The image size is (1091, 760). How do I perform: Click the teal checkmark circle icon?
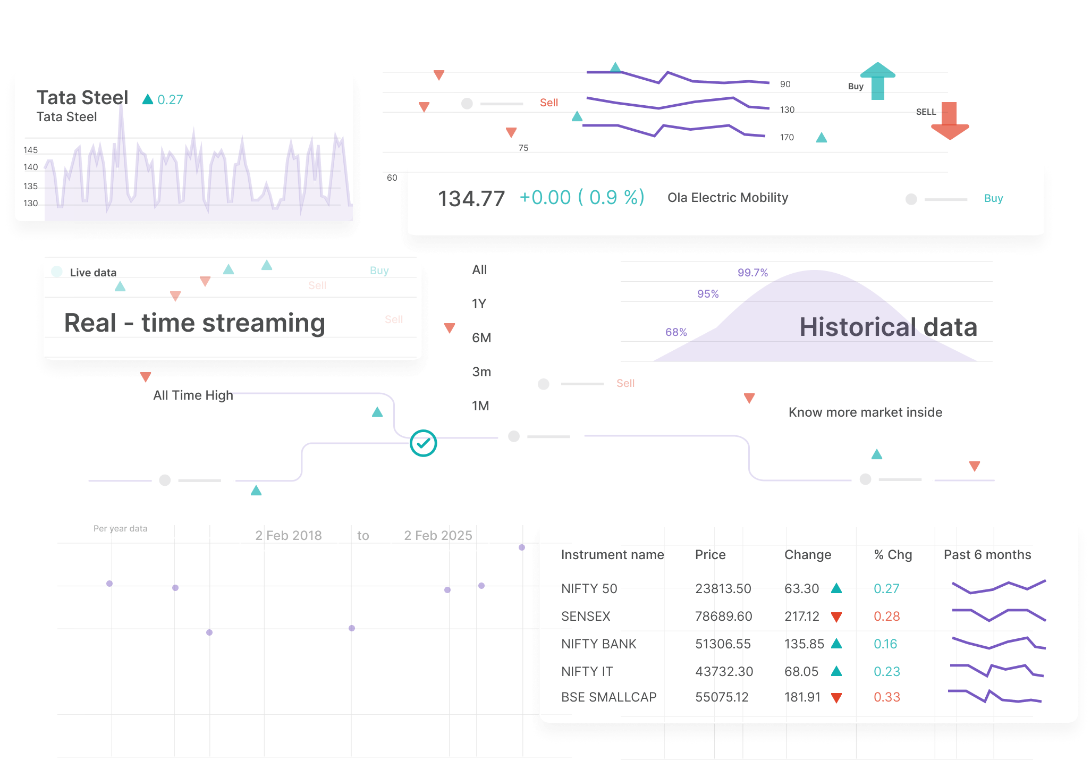423,443
